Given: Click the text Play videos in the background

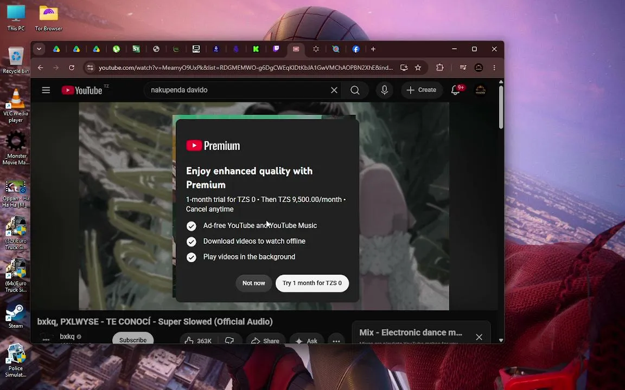Looking at the screenshot, I should 249,257.
